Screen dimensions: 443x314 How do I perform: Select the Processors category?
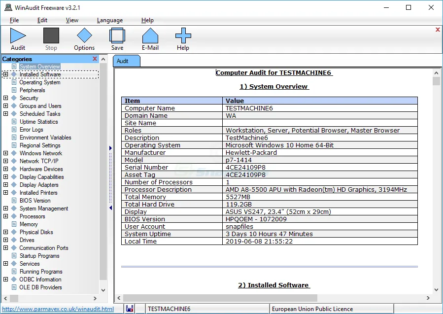pos(32,216)
